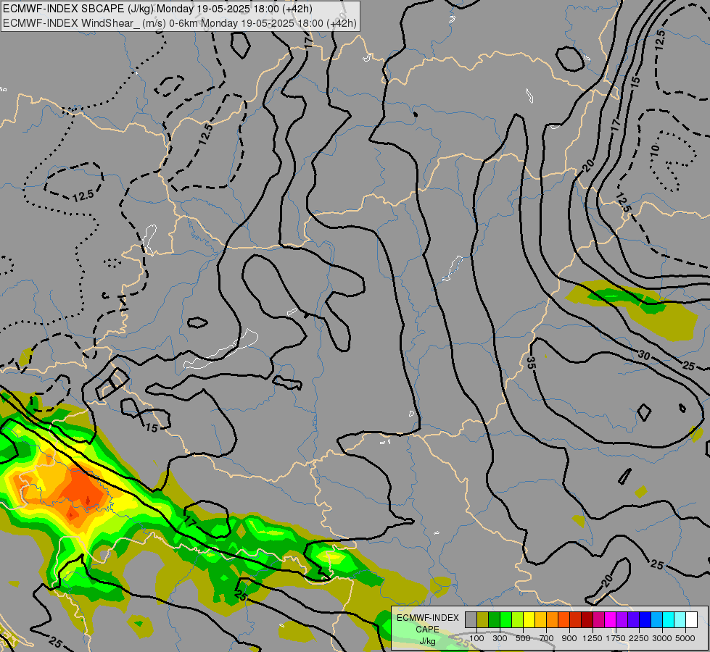Click the sky blue legend swatch

pos(656,620)
